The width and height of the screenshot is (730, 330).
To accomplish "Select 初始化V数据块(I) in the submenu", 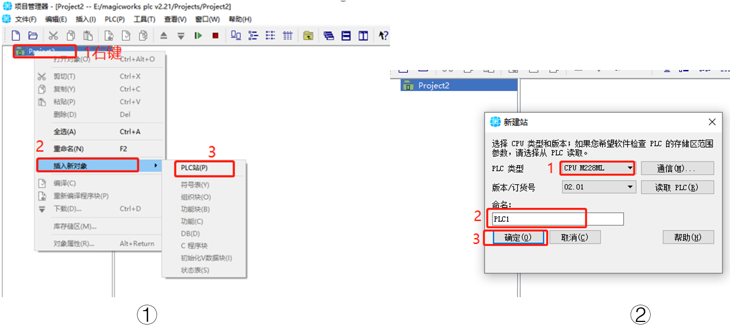I will click(x=204, y=258).
